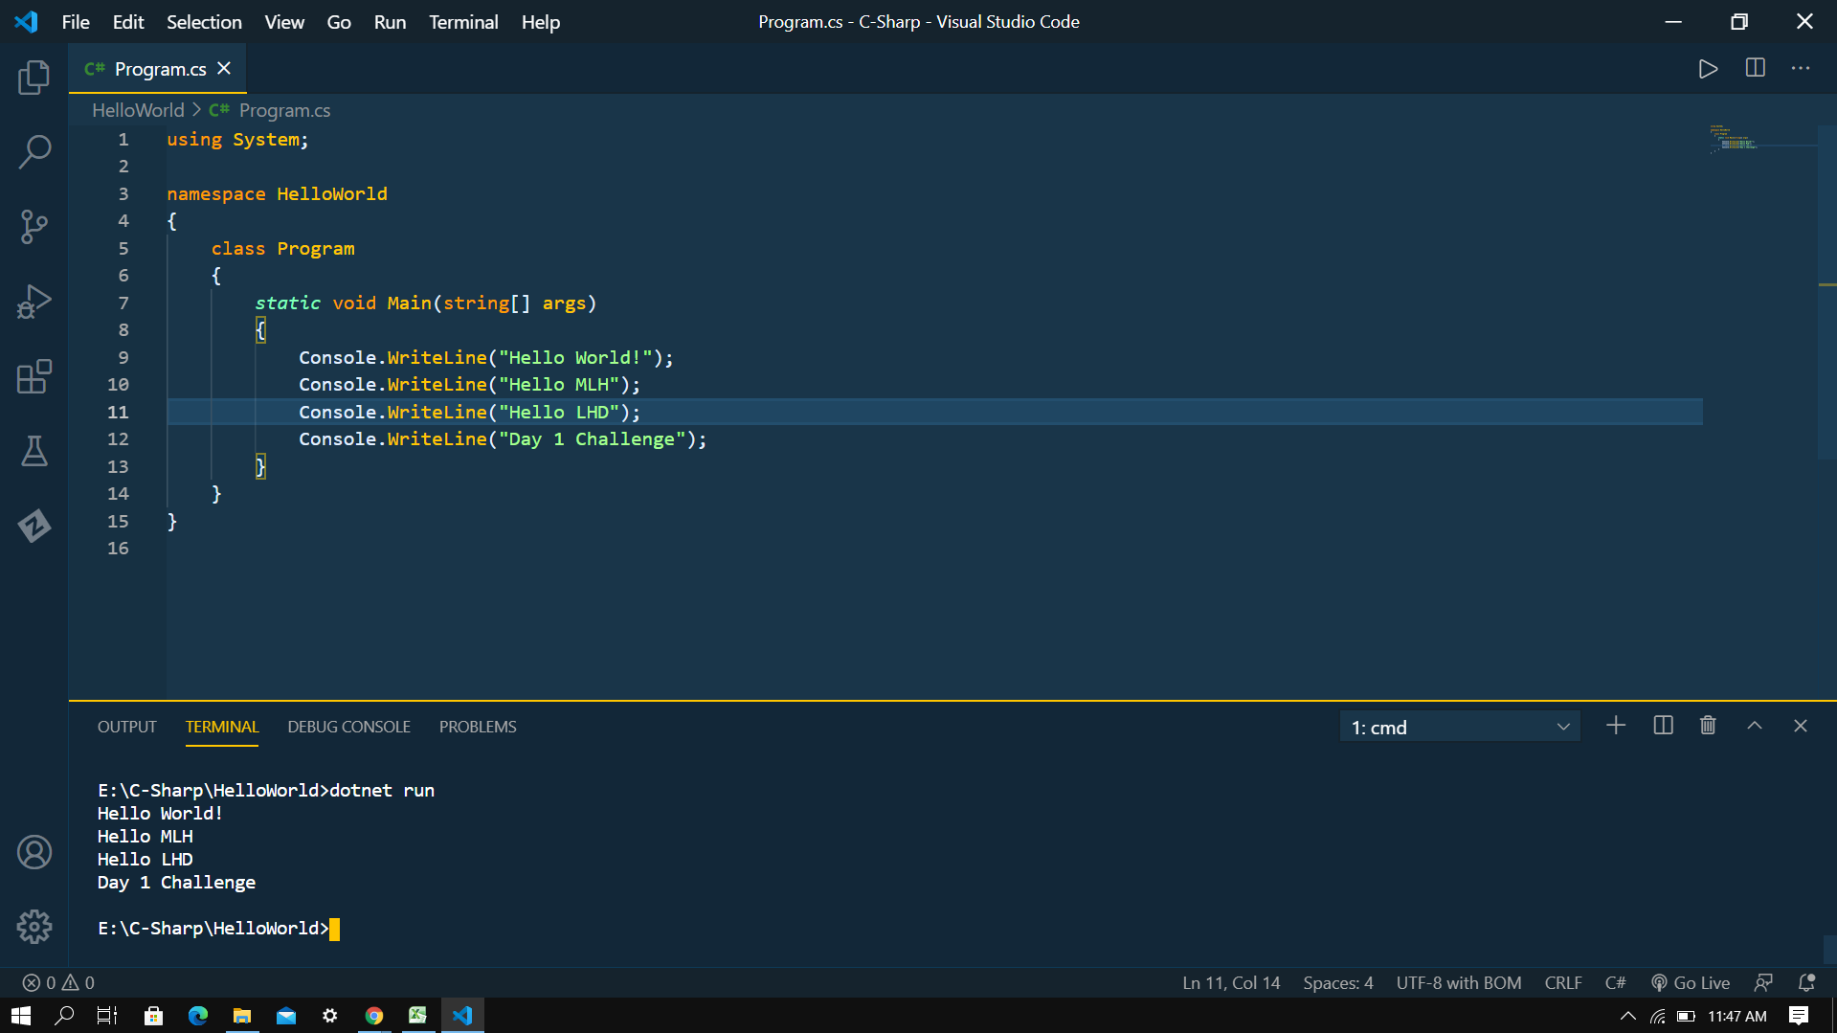Viewport: 1837px width, 1033px height.
Task: Open the terminal selector dropdown '1: cmd'
Action: point(1460,727)
